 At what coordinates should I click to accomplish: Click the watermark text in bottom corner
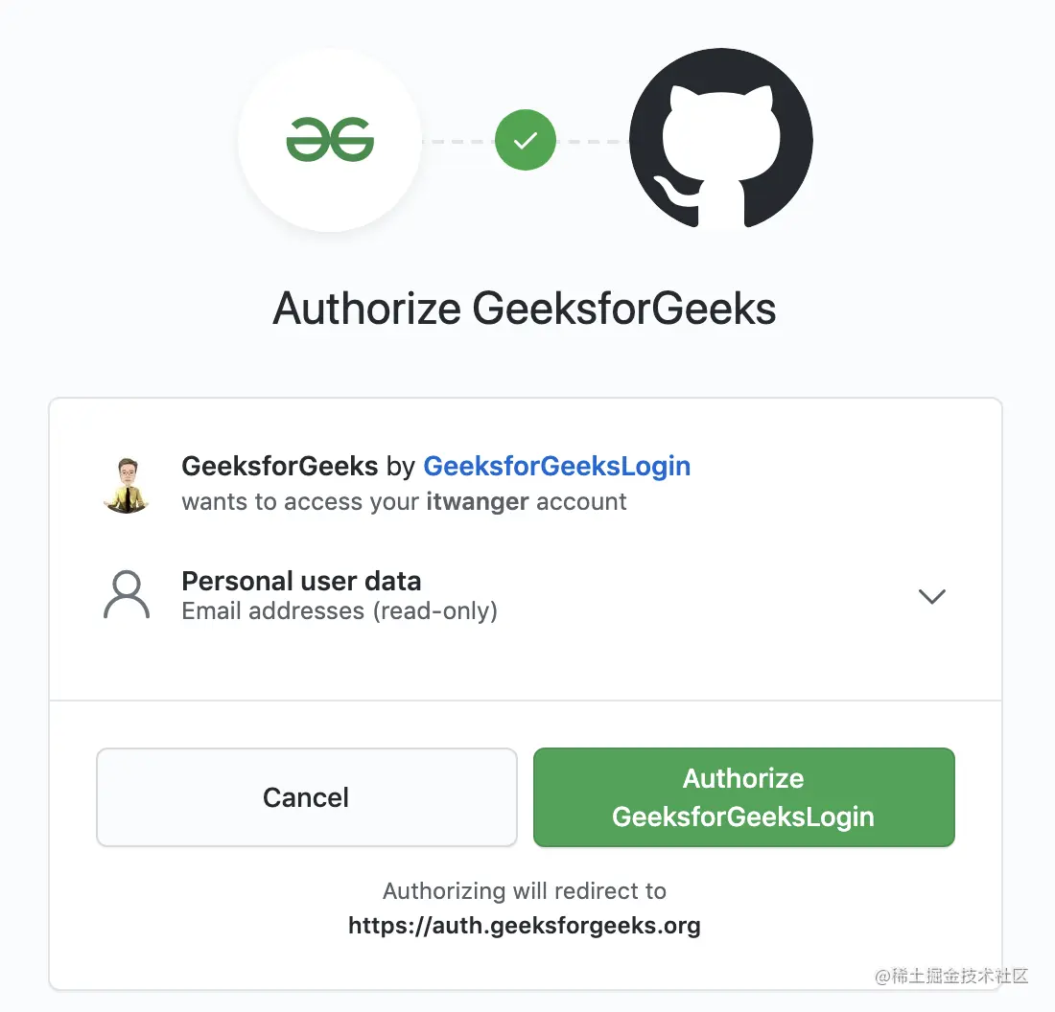pos(950,976)
